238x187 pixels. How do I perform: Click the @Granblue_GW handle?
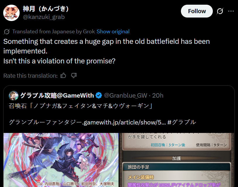click(126, 96)
